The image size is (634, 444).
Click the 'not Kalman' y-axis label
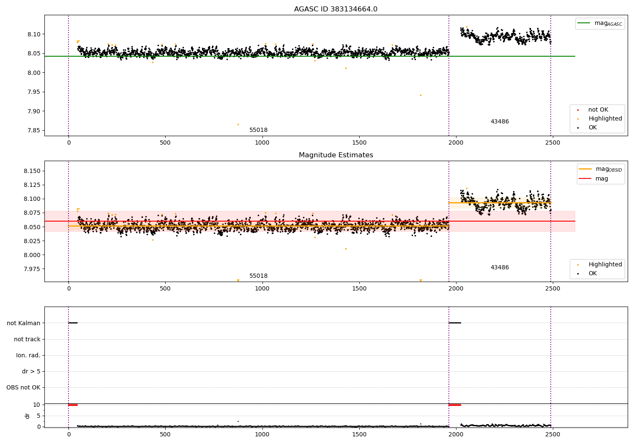pos(24,323)
